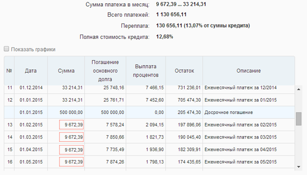Click the 7 578,24 principal cell
This screenshot has height=175, width=307.
[x=115, y=125]
